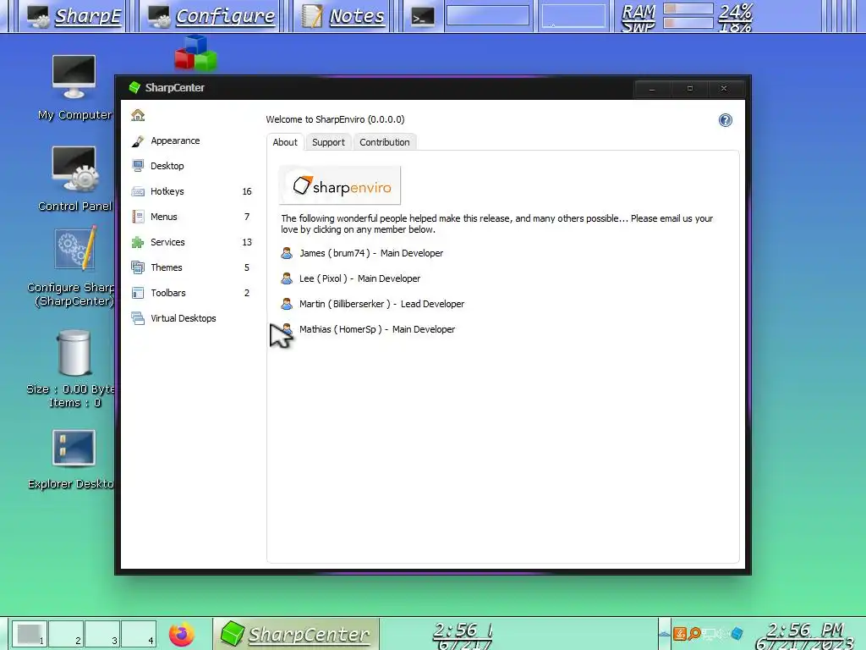Open Notes from the top bar
Screen dimensions: 866x650
click(x=343, y=16)
